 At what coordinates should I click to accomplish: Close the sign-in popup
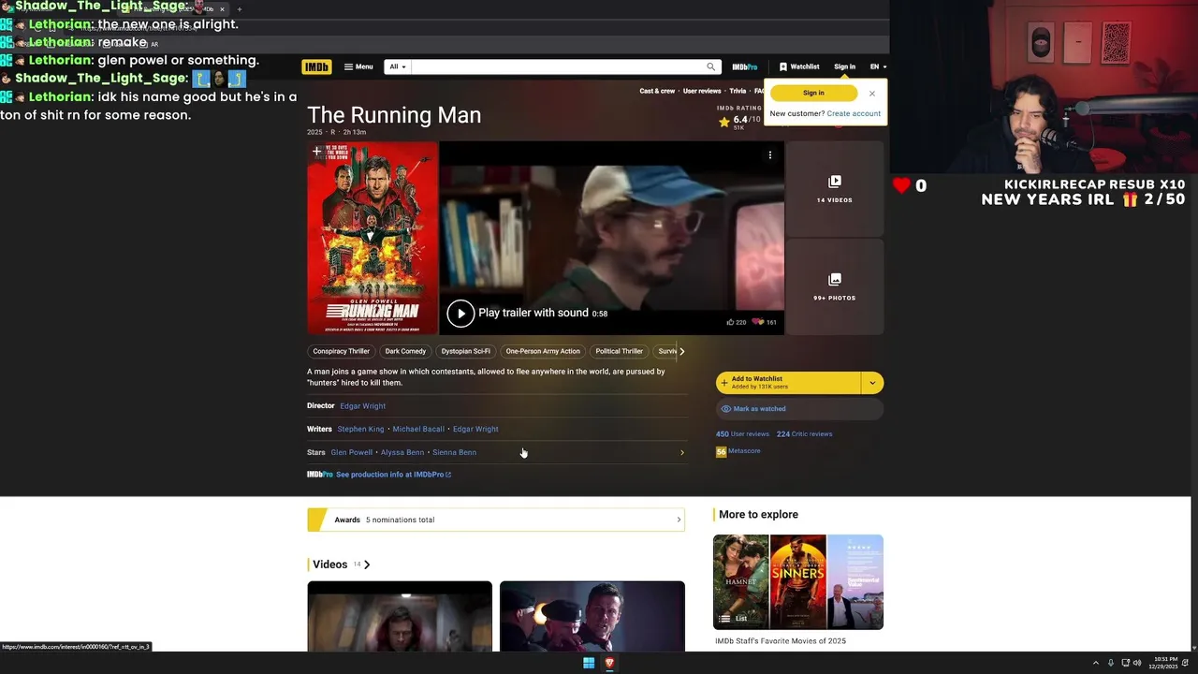[871, 94]
